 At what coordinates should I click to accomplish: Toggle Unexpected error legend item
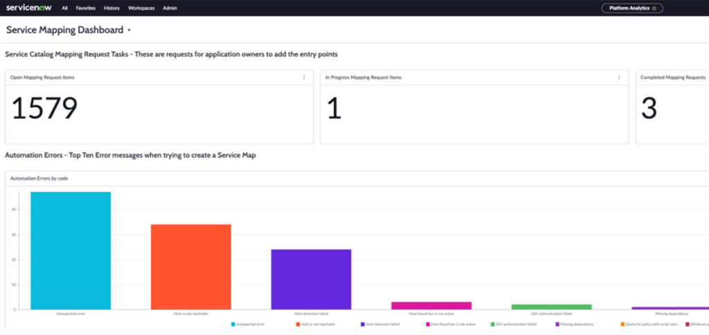pos(249,323)
